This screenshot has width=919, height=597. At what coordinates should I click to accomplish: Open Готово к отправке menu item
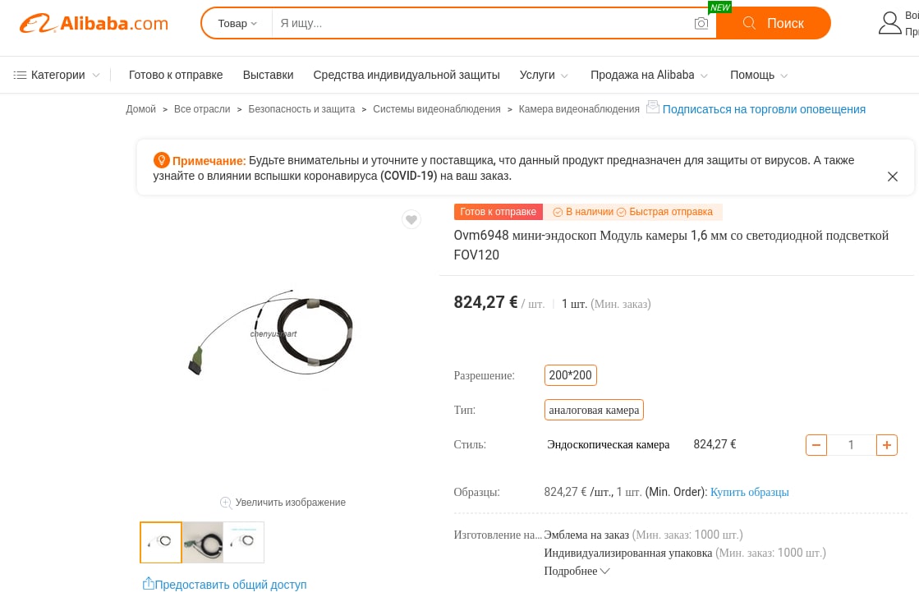point(176,75)
